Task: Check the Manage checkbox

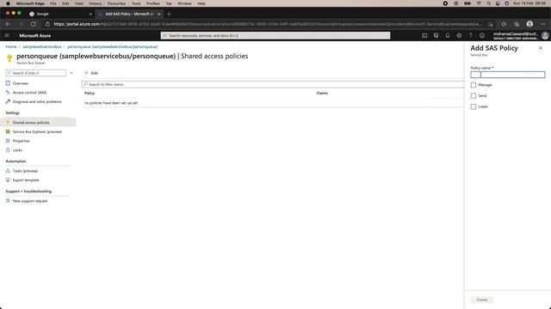Action: click(x=474, y=85)
